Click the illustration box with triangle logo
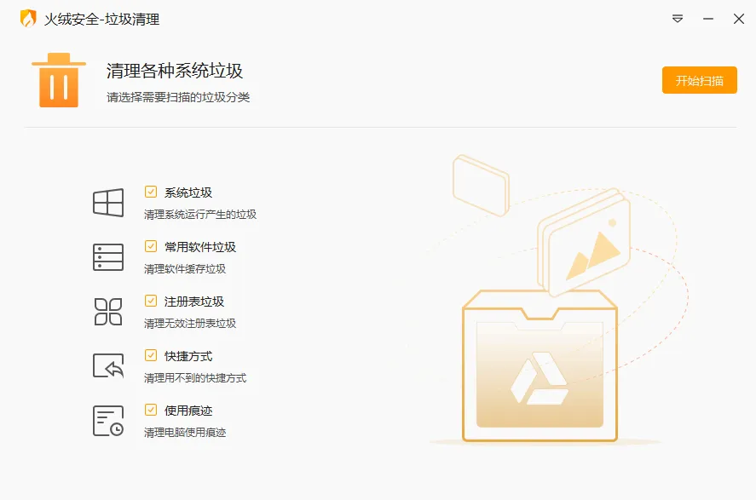Viewport: 756px width, 500px height. point(540,366)
